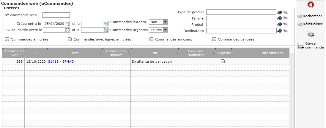Open calendar picker for Créée entre le
326x128 pixels.
[x=67, y=24]
